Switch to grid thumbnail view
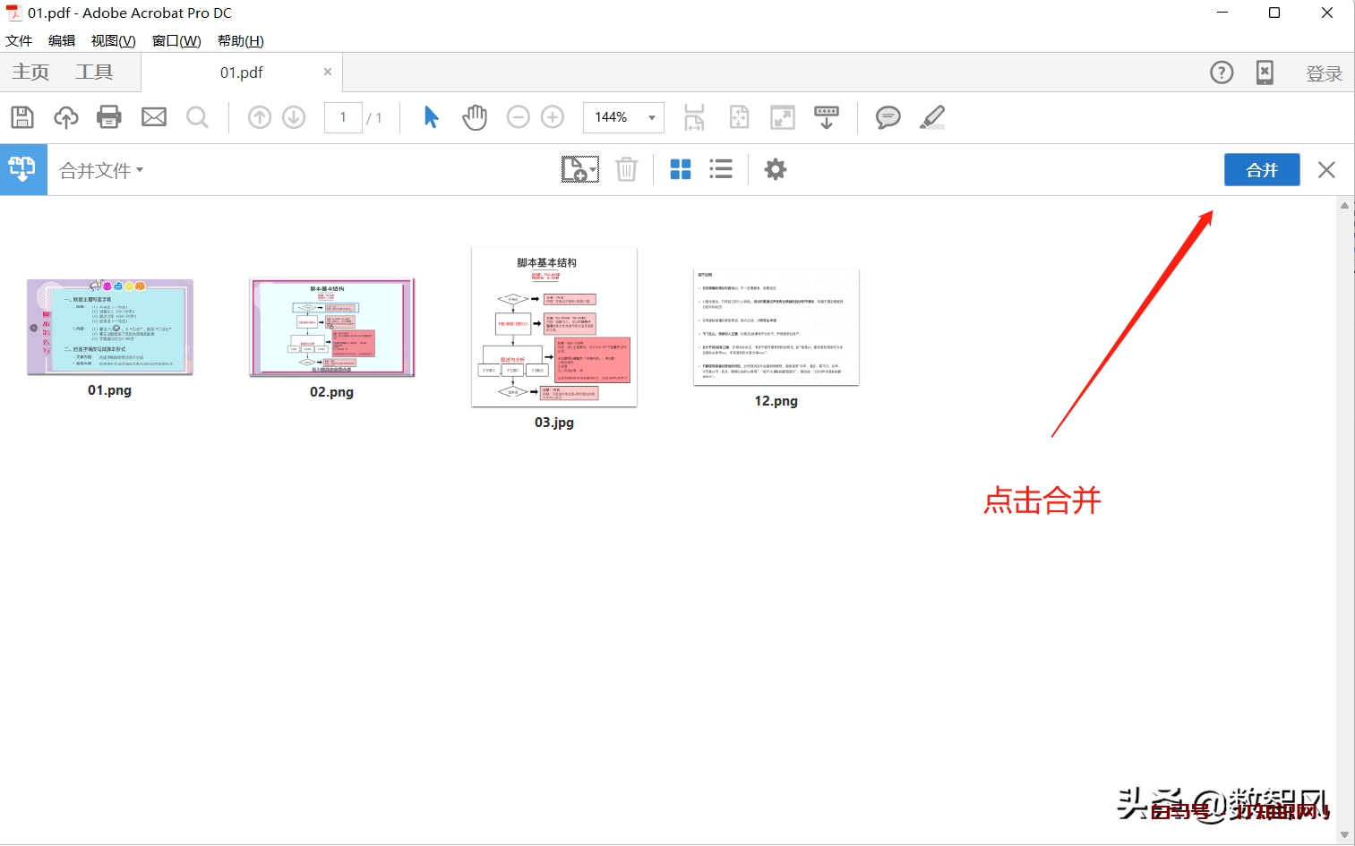Viewport: 1355px width, 846px height. tap(681, 169)
